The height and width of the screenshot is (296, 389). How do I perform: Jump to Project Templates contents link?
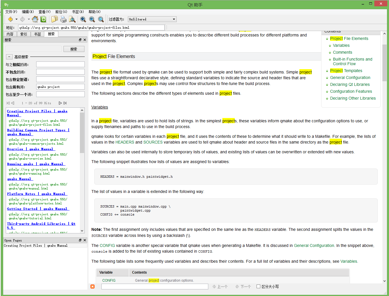click(346, 71)
